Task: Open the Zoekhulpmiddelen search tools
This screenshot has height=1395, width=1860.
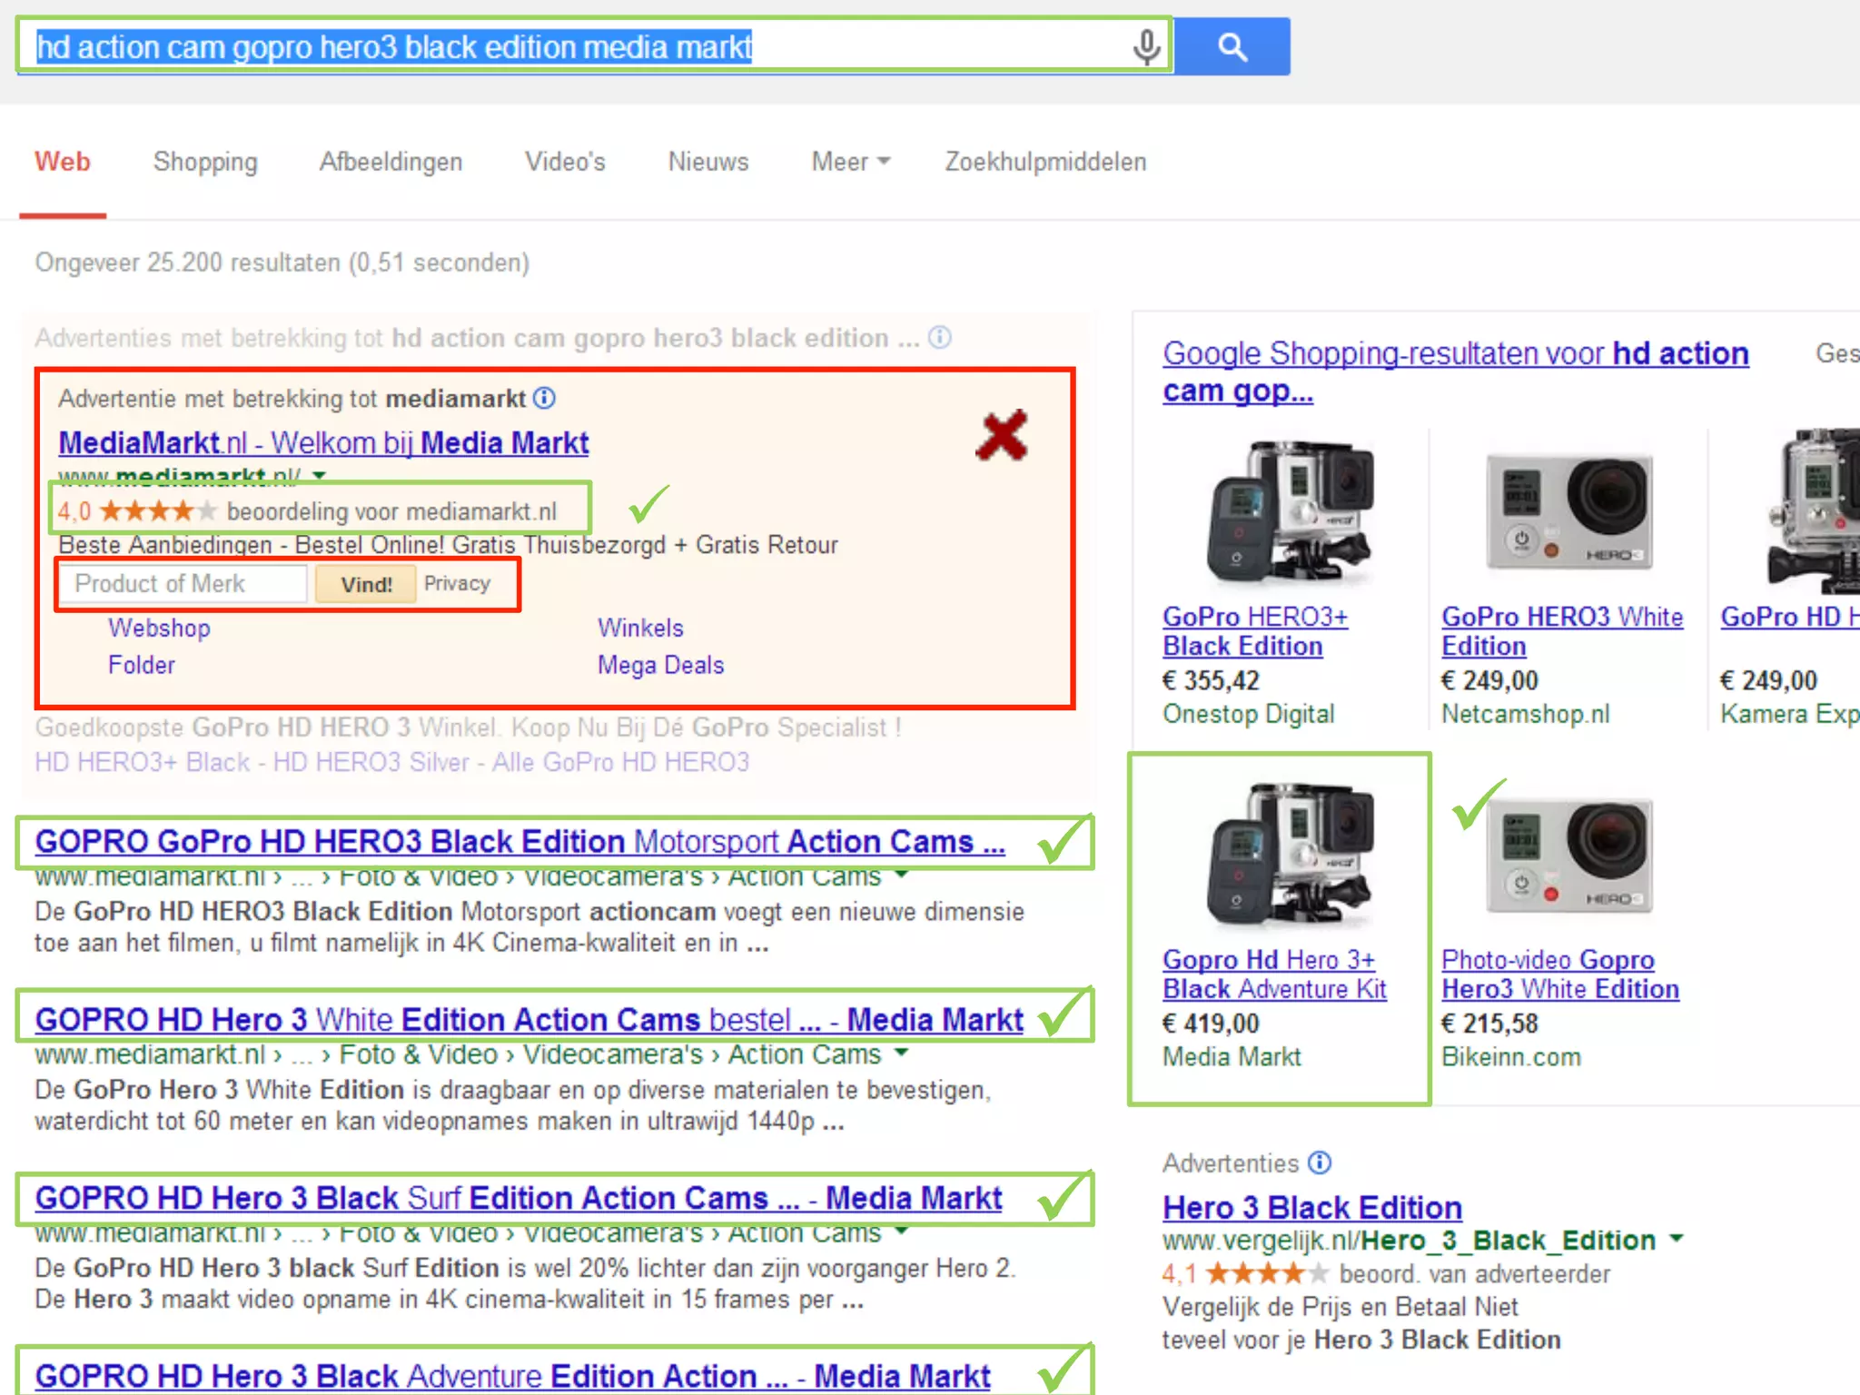Action: pos(1045,162)
